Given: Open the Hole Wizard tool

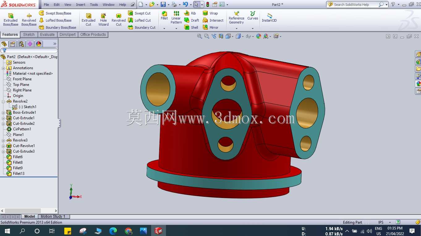Looking at the screenshot, I should (104, 20).
